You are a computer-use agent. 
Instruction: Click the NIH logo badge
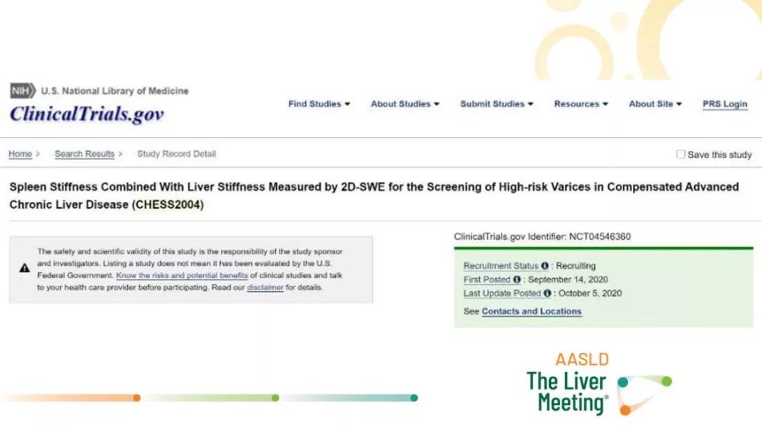23,91
